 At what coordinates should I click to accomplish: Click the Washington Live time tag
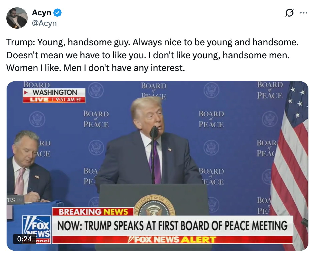click(54, 96)
